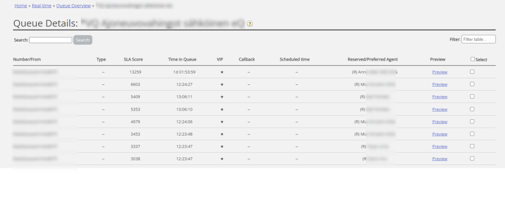Sort by Time in Queue column header

coord(182,59)
